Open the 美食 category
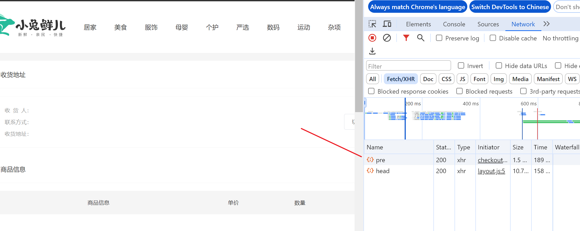This screenshot has height=231, width=580. (121, 27)
